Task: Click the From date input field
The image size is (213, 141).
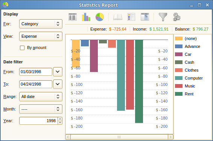Action: click(x=36, y=72)
